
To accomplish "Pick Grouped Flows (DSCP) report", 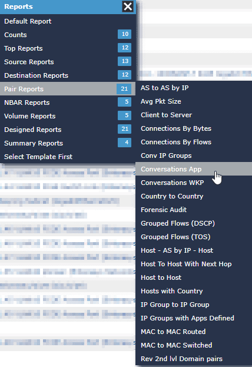I will click(x=194, y=223).
